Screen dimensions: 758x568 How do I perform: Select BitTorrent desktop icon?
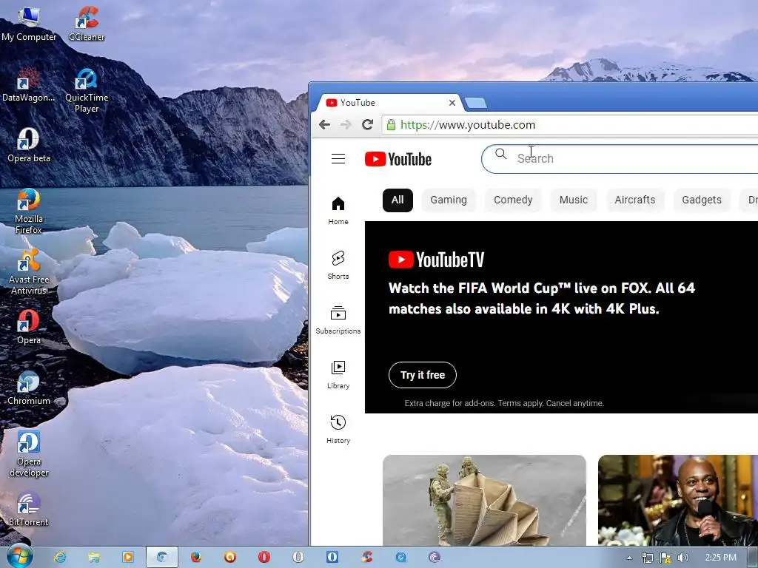coord(29,509)
